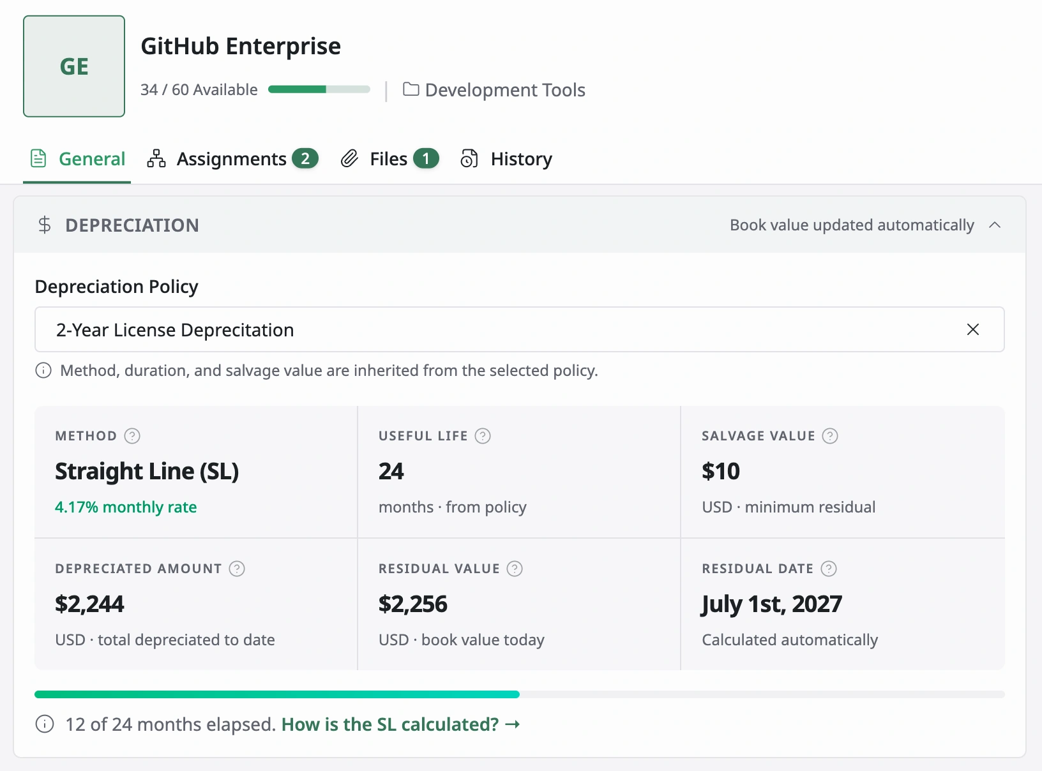The image size is (1042, 771).
Task: Click the Depreciated Amount help icon
Action: coord(237,569)
